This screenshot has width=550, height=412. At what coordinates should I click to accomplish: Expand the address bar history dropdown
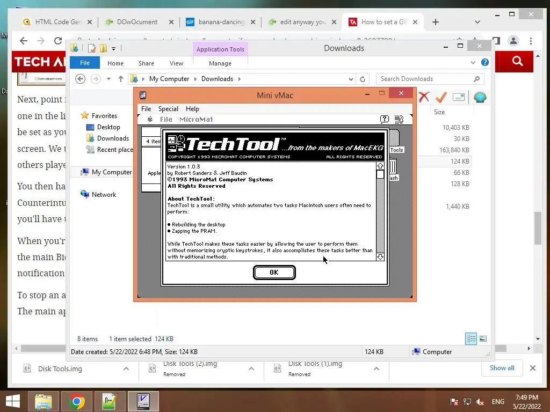(351, 79)
